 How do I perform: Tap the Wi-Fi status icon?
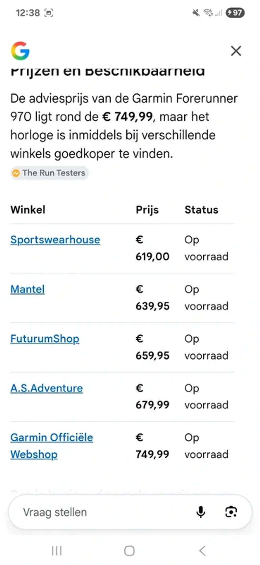[x=208, y=13]
